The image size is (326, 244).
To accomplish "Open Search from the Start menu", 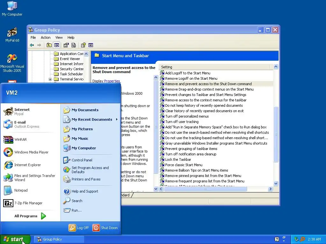I will 73,201.
